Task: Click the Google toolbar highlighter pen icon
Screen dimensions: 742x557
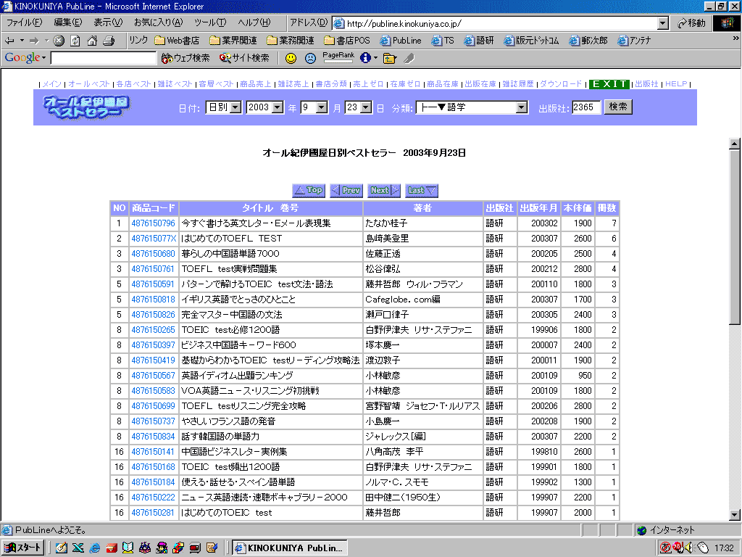Action: pyautogui.click(x=409, y=58)
